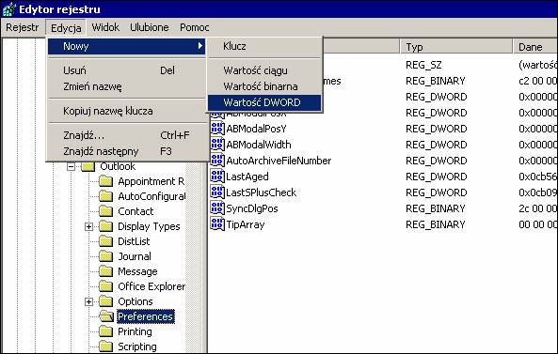Expand the Display Types key
558x354 pixels.
[x=88, y=226]
